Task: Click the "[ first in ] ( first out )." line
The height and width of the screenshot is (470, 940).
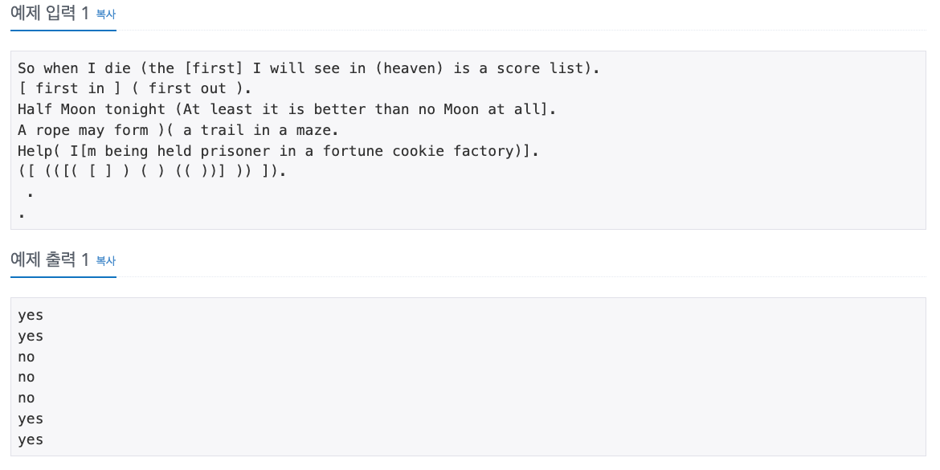Action: [x=134, y=88]
